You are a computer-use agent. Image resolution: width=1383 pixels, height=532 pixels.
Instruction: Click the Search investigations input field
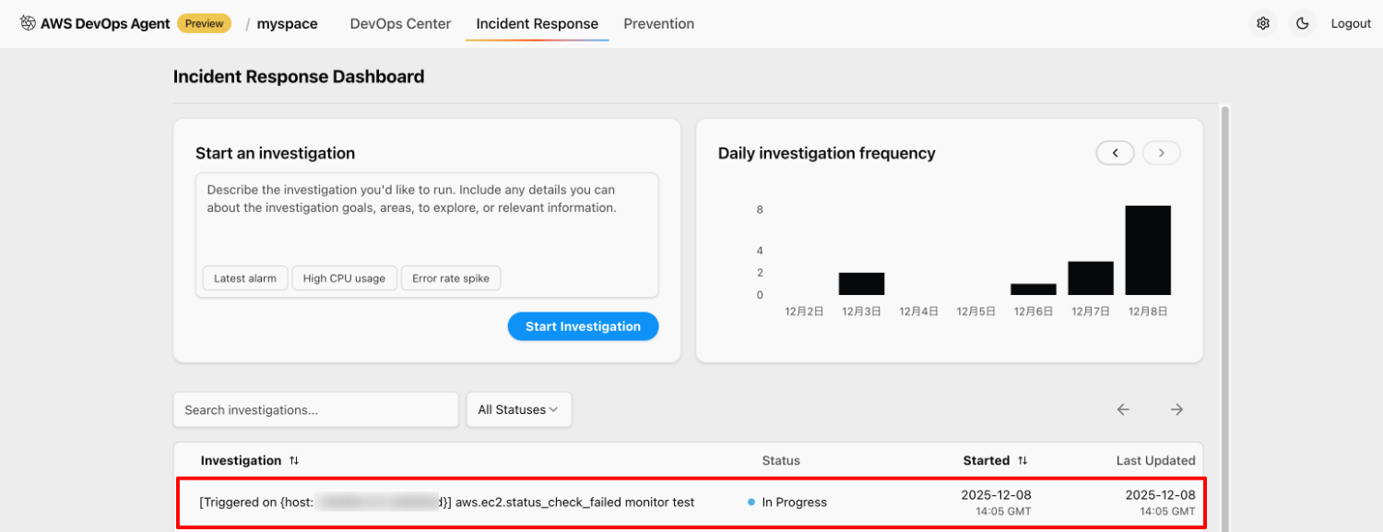[x=315, y=410]
